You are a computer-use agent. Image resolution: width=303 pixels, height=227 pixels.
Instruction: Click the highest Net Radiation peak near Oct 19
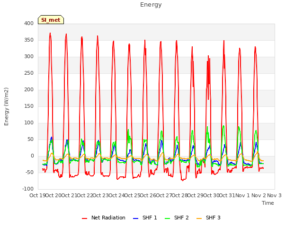[x=50, y=34]
